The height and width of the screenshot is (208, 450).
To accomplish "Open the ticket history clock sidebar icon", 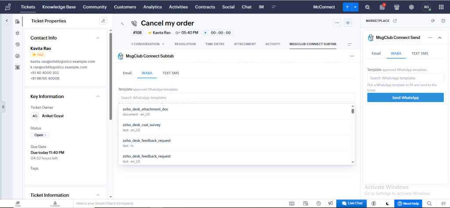I will [18, 44].
